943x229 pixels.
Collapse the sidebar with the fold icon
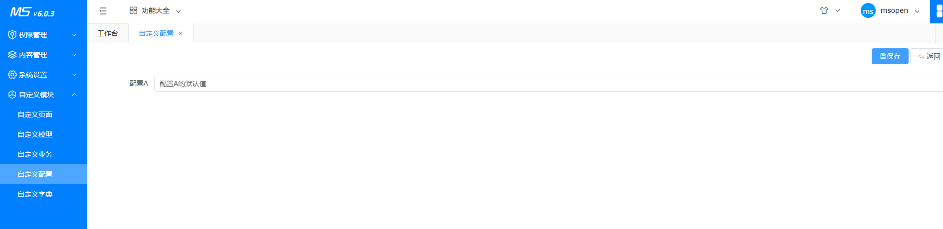click(x=103, y=11)
